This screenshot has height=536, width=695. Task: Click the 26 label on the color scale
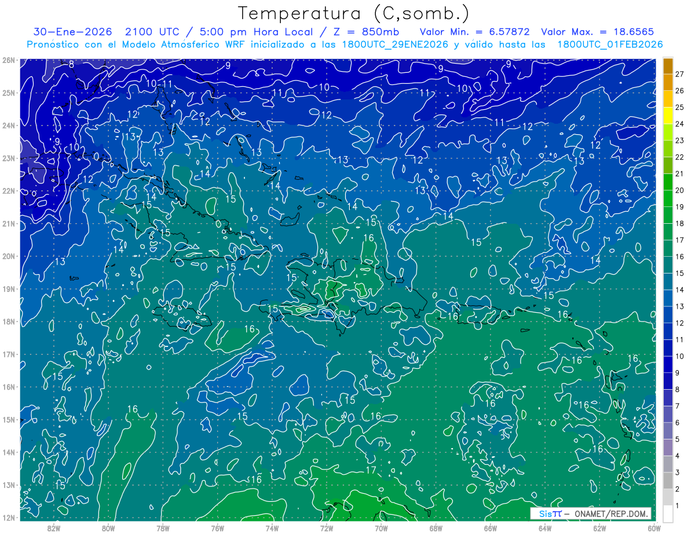(679, 90)
